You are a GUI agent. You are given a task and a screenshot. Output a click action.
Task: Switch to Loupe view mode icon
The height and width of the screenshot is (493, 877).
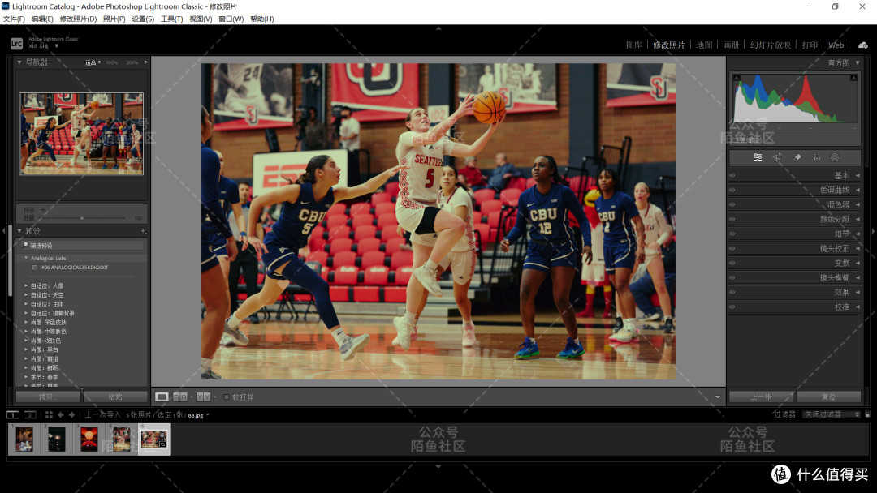pyautogui.click(x=162, y=397)
